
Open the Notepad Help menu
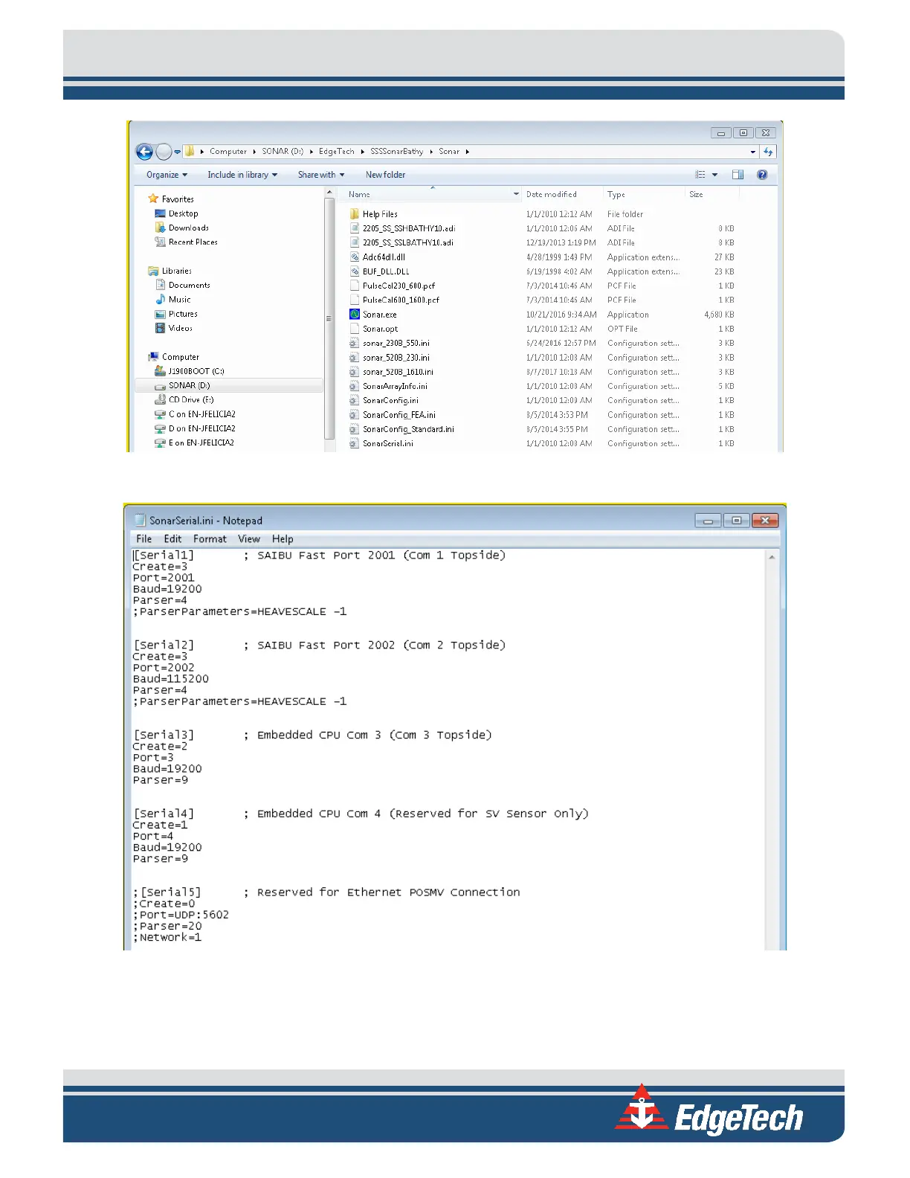283,538
